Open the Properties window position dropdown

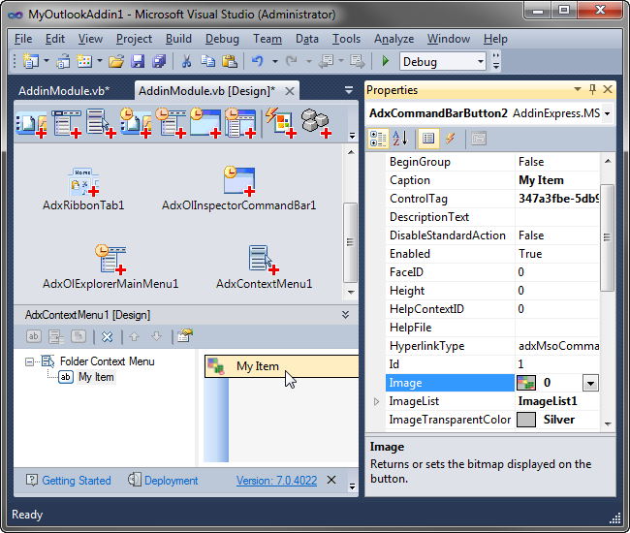click(x=578, y=89)
